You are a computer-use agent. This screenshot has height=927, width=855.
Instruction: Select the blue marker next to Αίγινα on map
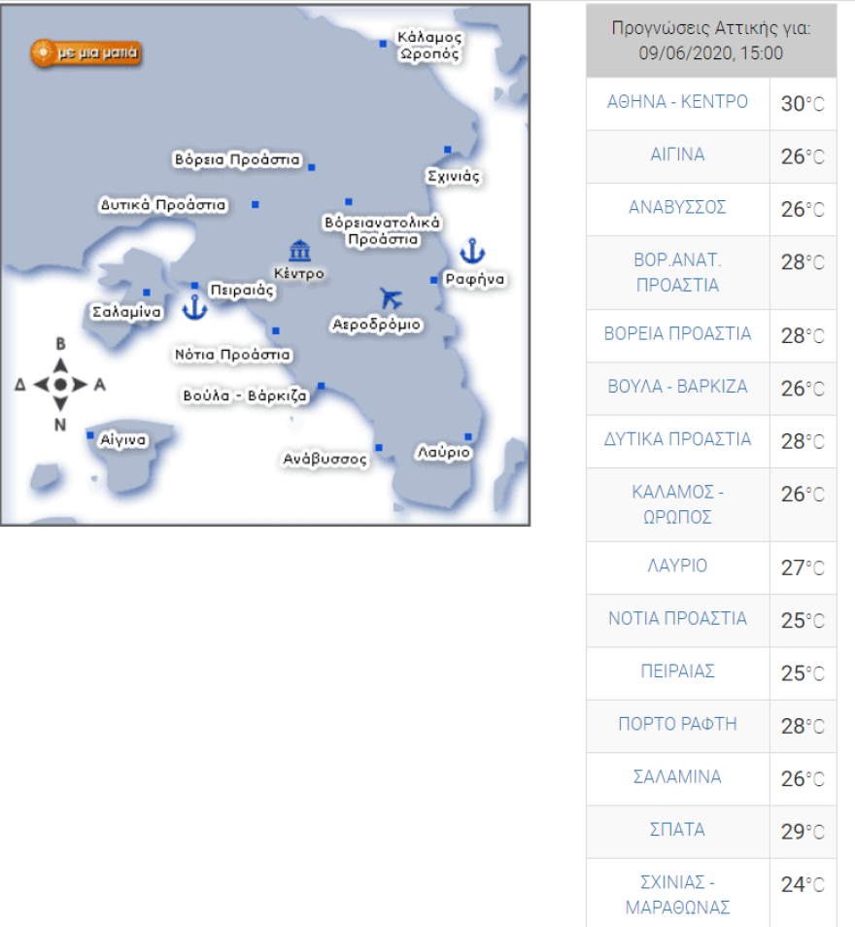[x=90, y=435]
